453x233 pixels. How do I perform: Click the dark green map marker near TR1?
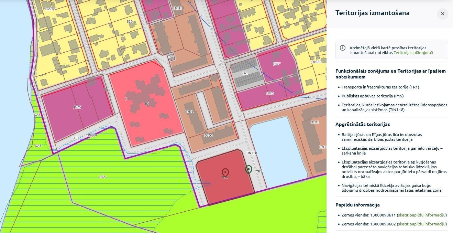pyautogui.click(x=249, y=169)
